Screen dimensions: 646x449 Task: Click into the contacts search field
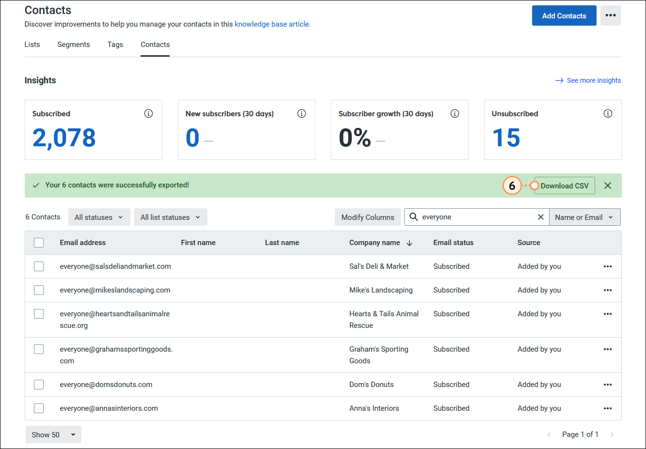(x=477, y=217)
